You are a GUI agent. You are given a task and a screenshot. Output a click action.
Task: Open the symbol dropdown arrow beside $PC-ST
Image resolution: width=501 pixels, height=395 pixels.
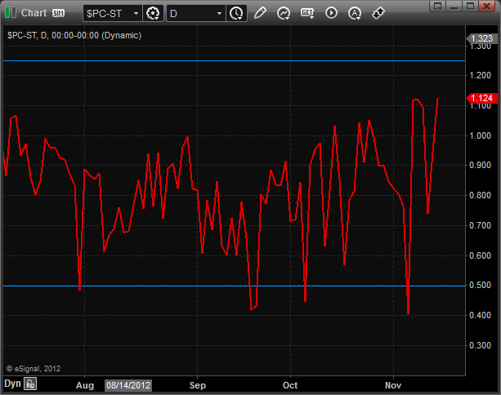[136, 13]
